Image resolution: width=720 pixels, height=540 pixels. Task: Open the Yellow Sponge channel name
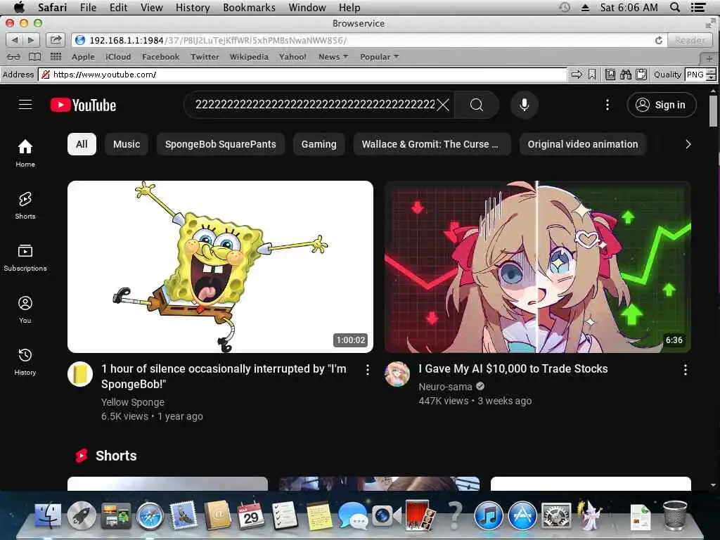click(133, 402)
